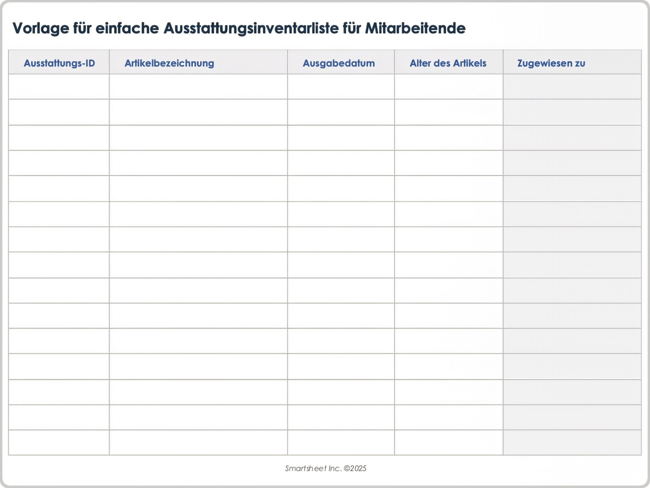The image size is (650, 488).
Task: Click last row Zugewiesen zu cell
Action: [x=572, y=443]
